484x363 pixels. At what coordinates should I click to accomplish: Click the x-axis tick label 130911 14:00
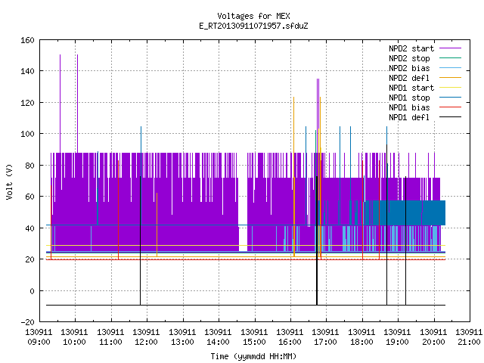[219, 337]
